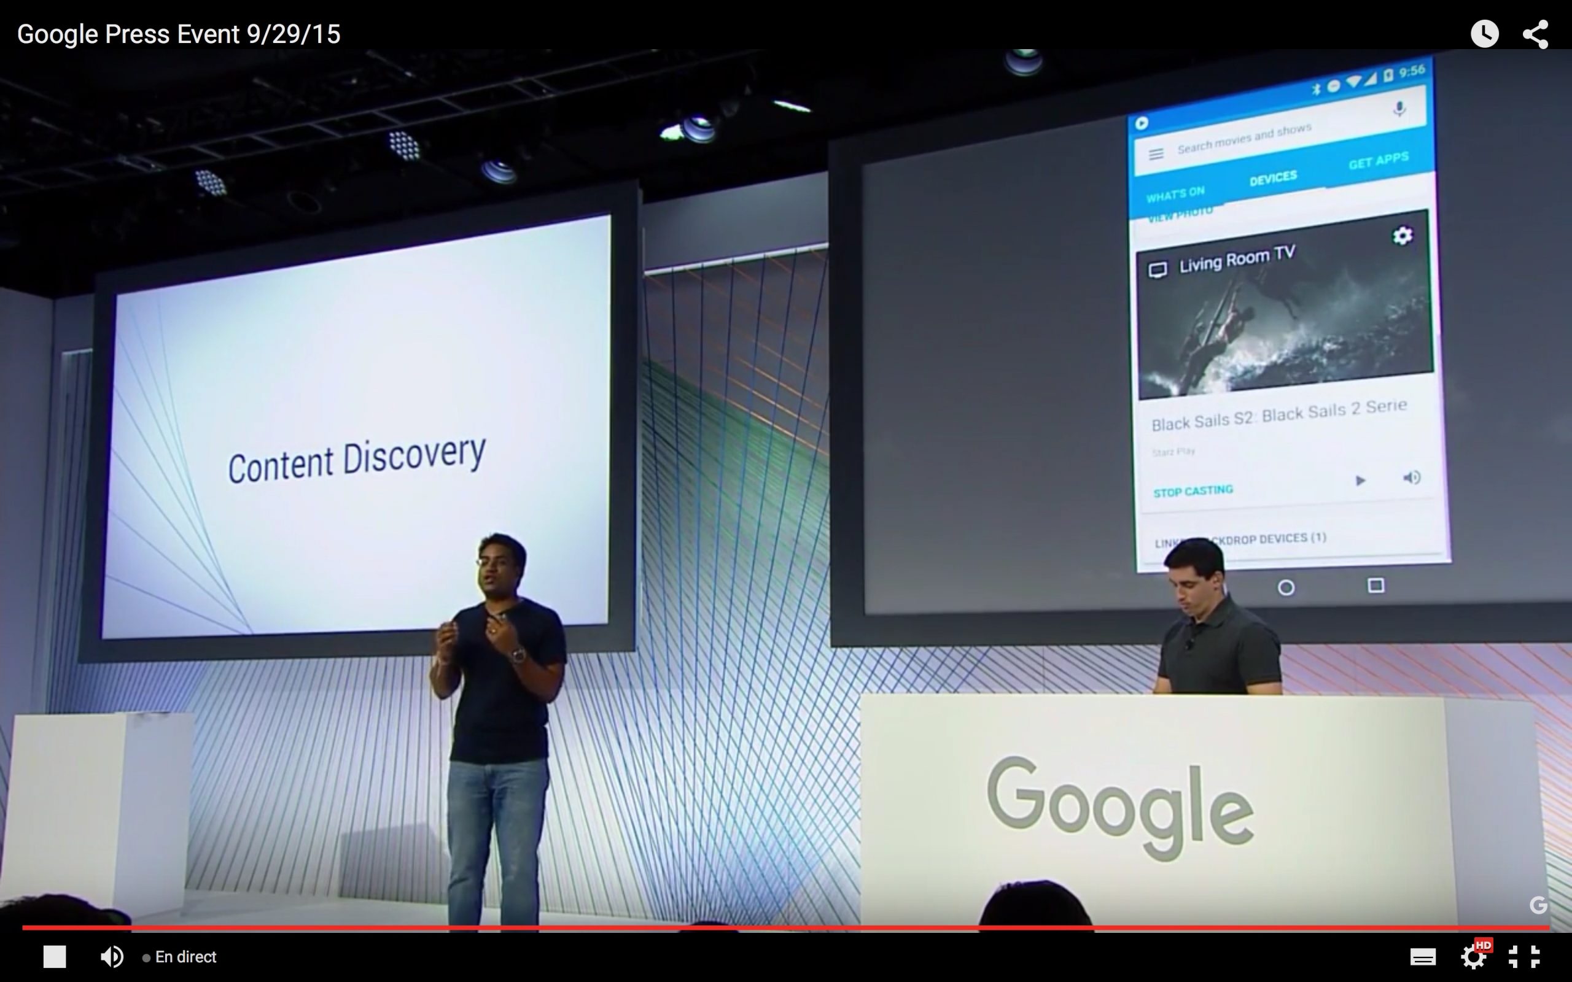Screen dimensions: 1572x982
Task: Open Living Room TV settings gear
Action: coord(1403,235)
